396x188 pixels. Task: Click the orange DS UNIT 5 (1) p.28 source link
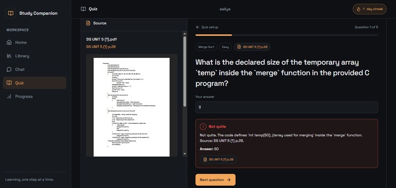pyautogui.click(x=101, y=47)
